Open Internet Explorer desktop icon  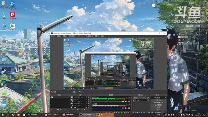[4, 50]
